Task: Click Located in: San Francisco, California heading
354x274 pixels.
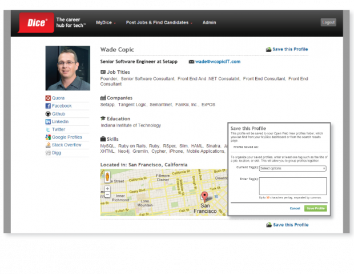Action: click(144, 165)
